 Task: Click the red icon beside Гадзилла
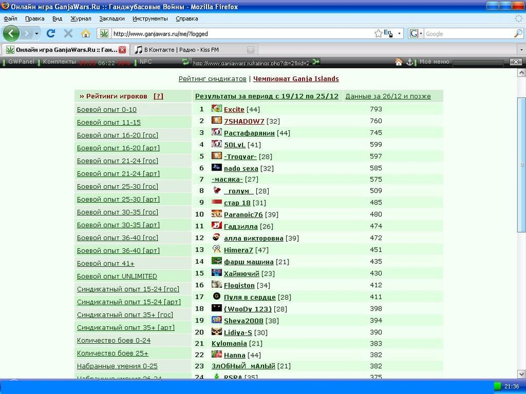tap(217, 225)
